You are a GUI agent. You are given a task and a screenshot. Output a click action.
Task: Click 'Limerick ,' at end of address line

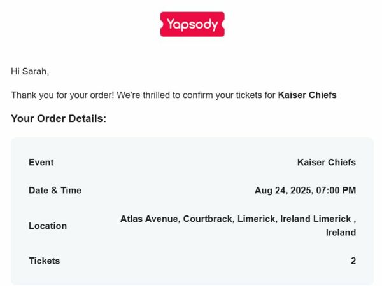point(334,219)
